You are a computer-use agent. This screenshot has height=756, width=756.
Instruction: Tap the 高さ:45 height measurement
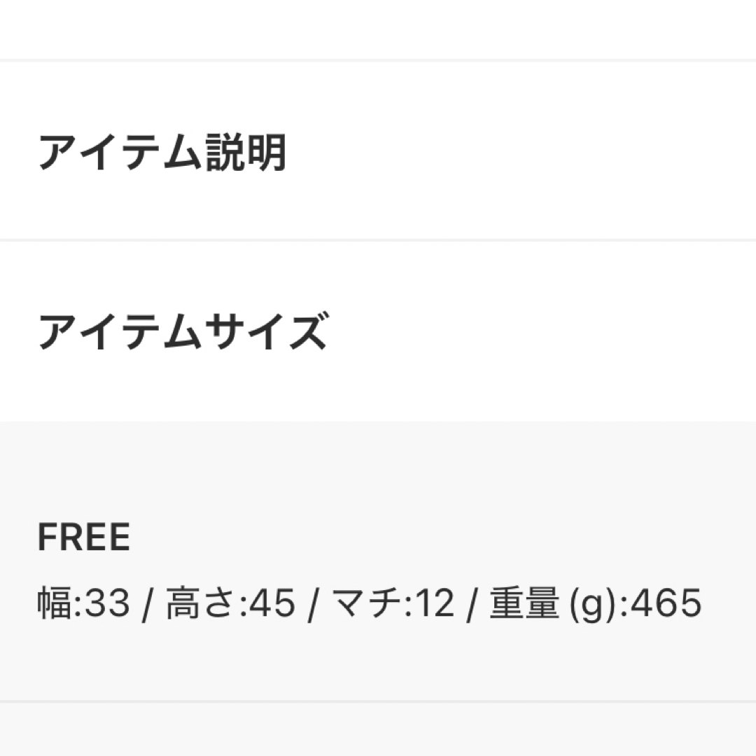[x=230, y=603]
